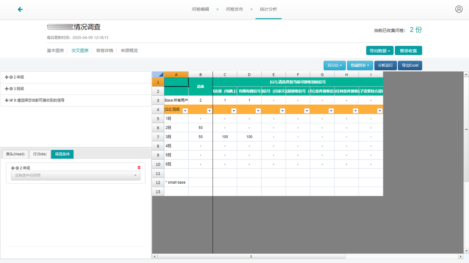Grab the move handle of 2:年级 question
Screen dimensions: 469x263
pyautogui.click(x=6, y=77)
